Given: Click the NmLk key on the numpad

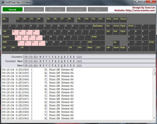Looking at the screenshot, I should click(x=131, y=27).
